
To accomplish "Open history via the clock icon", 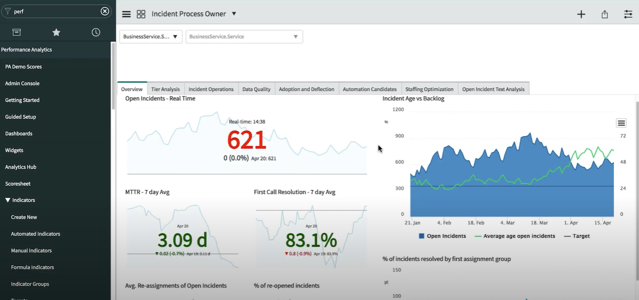I will [x=96, y=32].
